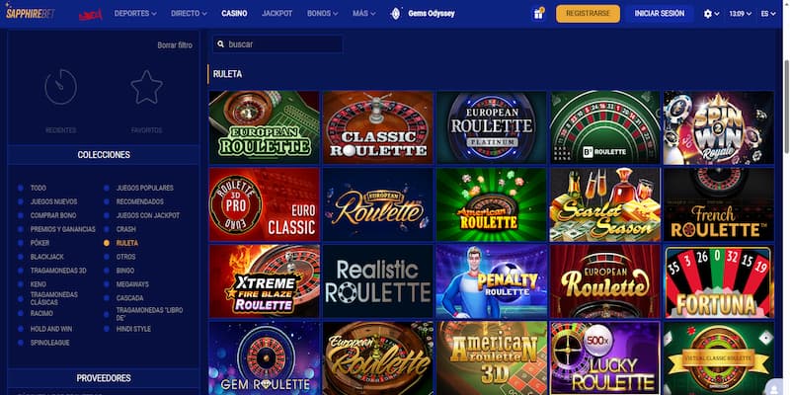The width and height of the screenshot is (790, 395).
Task: Open the Jackpot menu item
Action: (277, 14)
